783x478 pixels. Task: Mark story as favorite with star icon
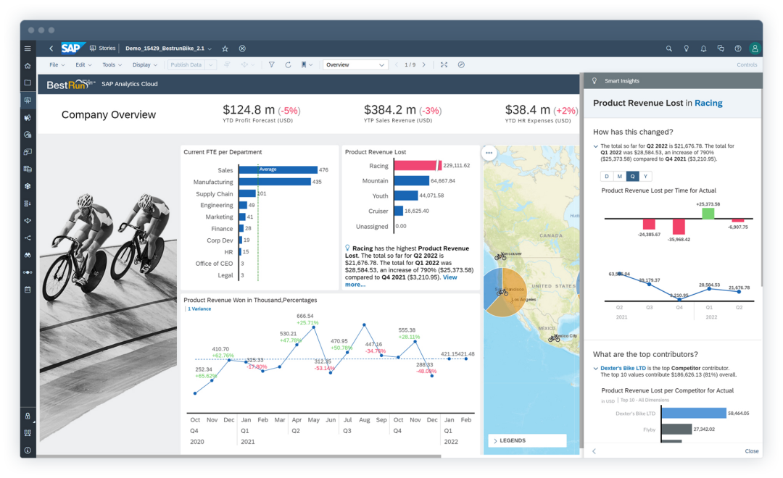click(225, 49)
